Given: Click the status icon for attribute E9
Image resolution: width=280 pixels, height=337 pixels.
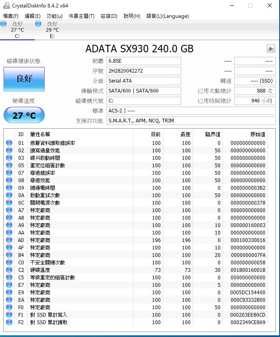Looking at the screenshot, I should (9, 292).
